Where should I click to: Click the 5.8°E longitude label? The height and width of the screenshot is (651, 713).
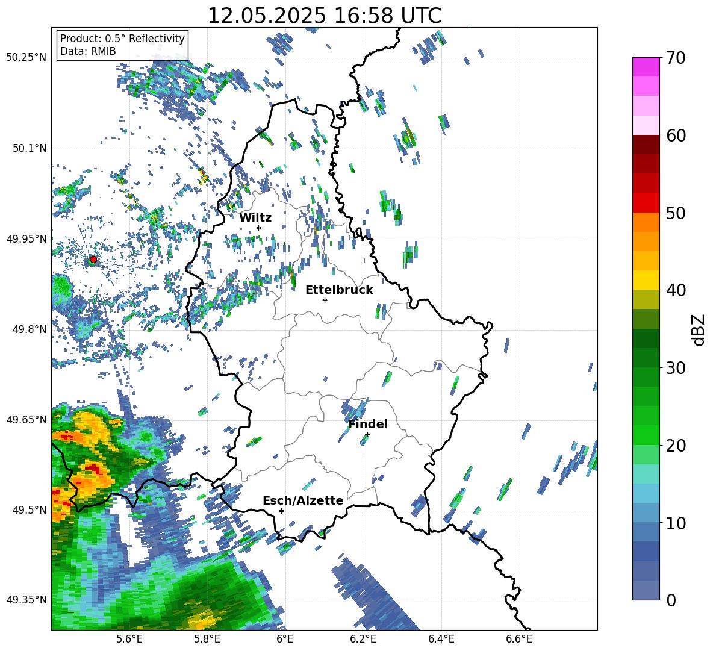pos(207,639)
